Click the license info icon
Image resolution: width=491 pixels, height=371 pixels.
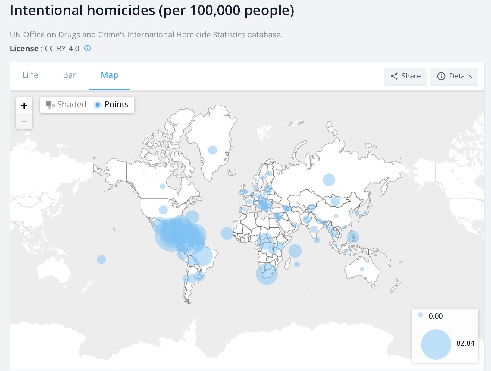pos(87,48)
